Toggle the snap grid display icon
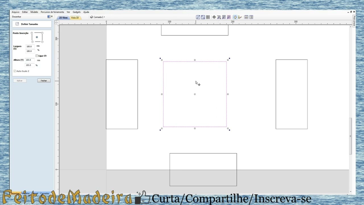Viewport: 364px width, 205px height. click(x=208, y=17)
